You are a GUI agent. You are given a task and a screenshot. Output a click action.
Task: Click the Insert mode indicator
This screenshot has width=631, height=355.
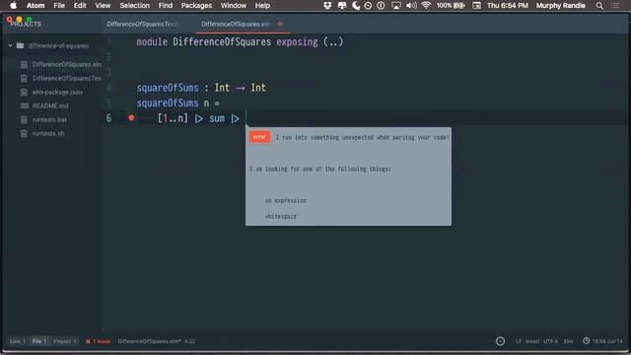point(532,341)
